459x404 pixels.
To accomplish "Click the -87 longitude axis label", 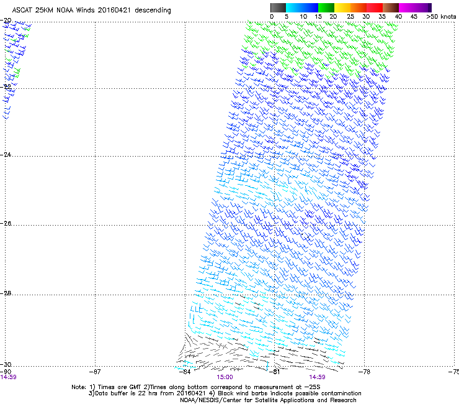I will (95, 372).
